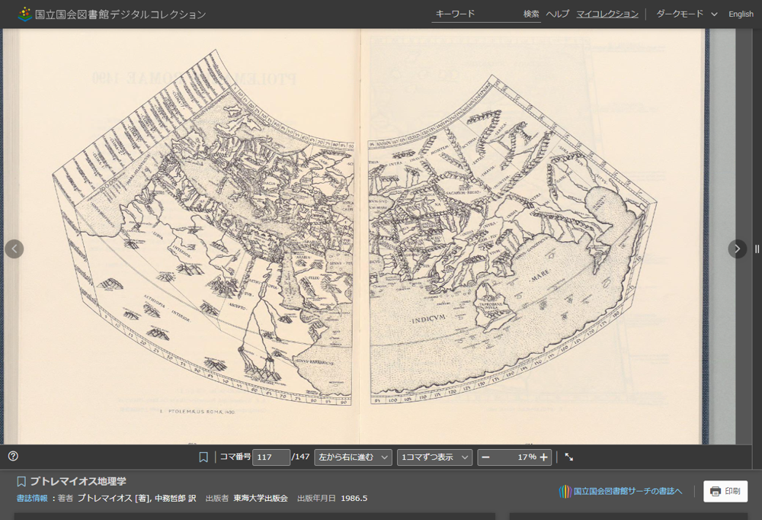Go to the previous page arrow
Viewport: 762px width, 520px height.
tap(14, 249)
